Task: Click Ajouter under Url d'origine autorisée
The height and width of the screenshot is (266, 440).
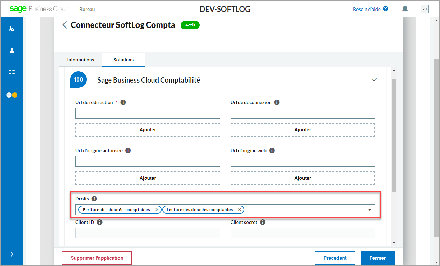Action: [148, 178]
